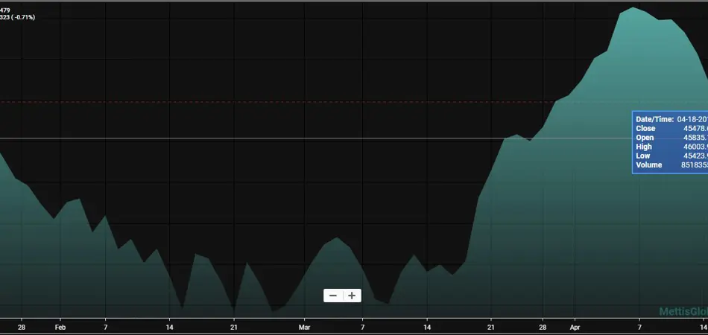Click the Close value row in tooltip
Screen dimensions: 708x335
coord(670,129)
